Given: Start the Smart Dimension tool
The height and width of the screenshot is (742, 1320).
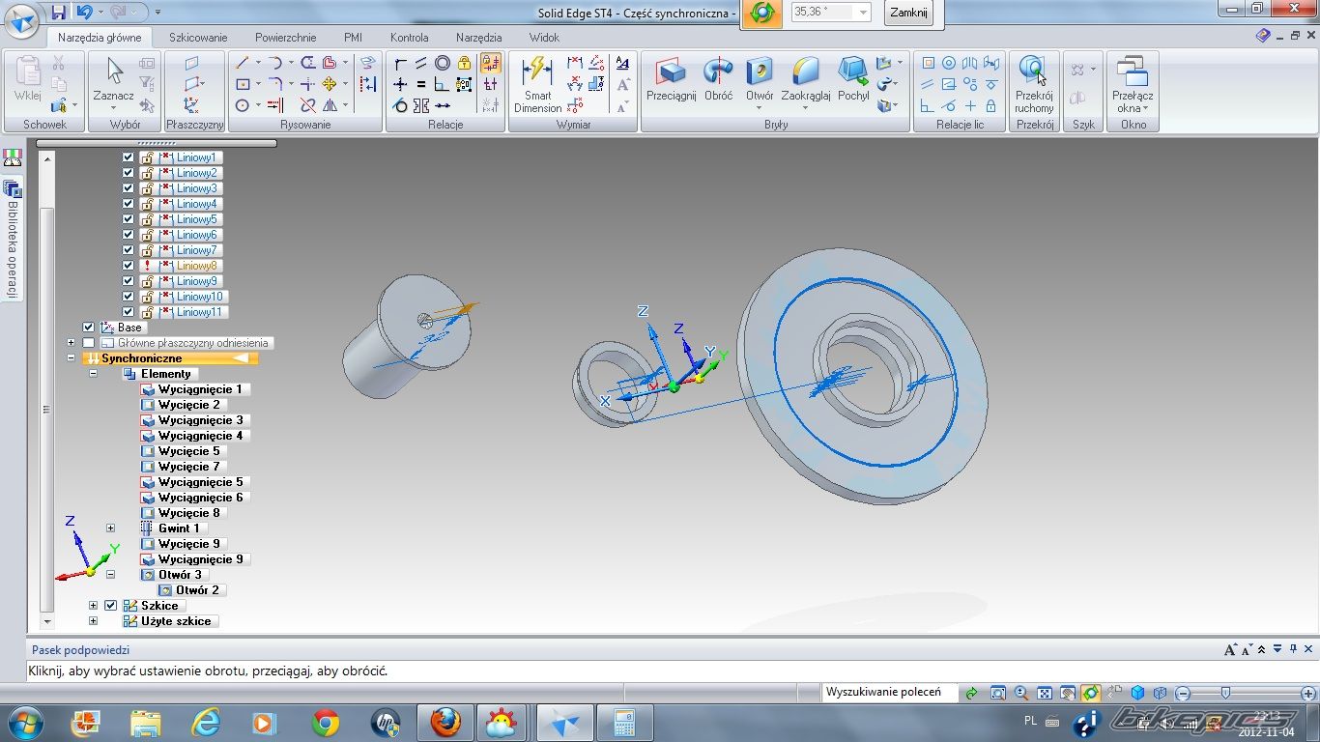Looking at the screenshot, I should pos(537,85).
